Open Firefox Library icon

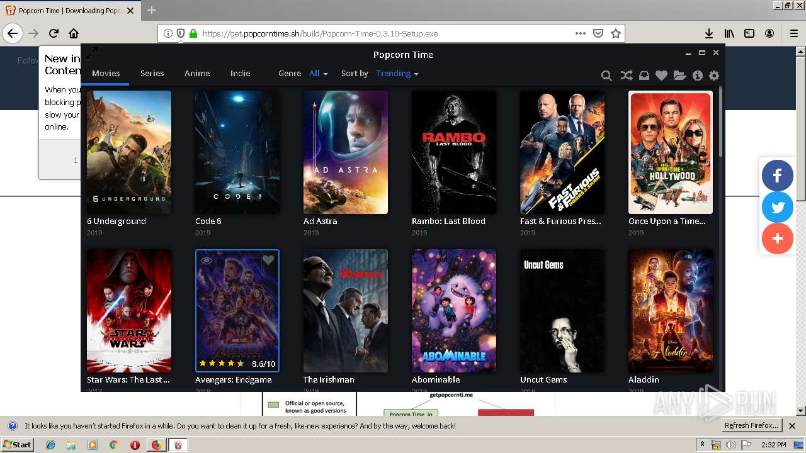(729, 33)
